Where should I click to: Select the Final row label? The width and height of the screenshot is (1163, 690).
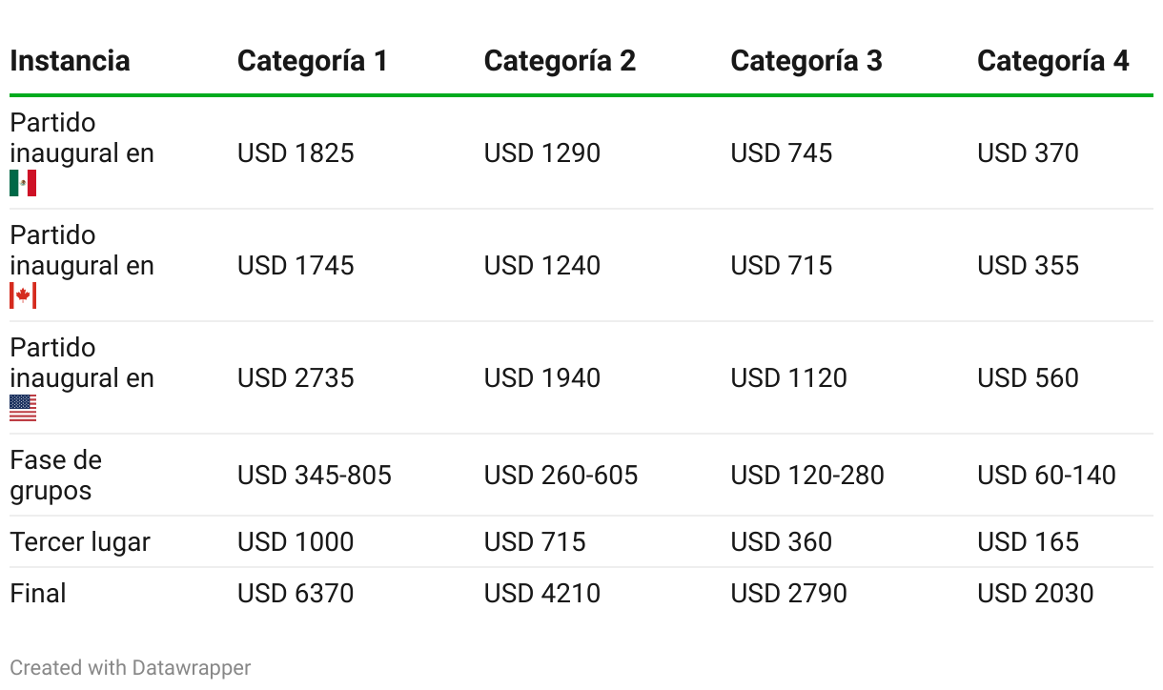[38, 594]
